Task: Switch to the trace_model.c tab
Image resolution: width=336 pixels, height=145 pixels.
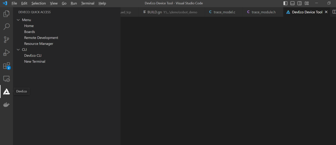Action: [224, 12]
